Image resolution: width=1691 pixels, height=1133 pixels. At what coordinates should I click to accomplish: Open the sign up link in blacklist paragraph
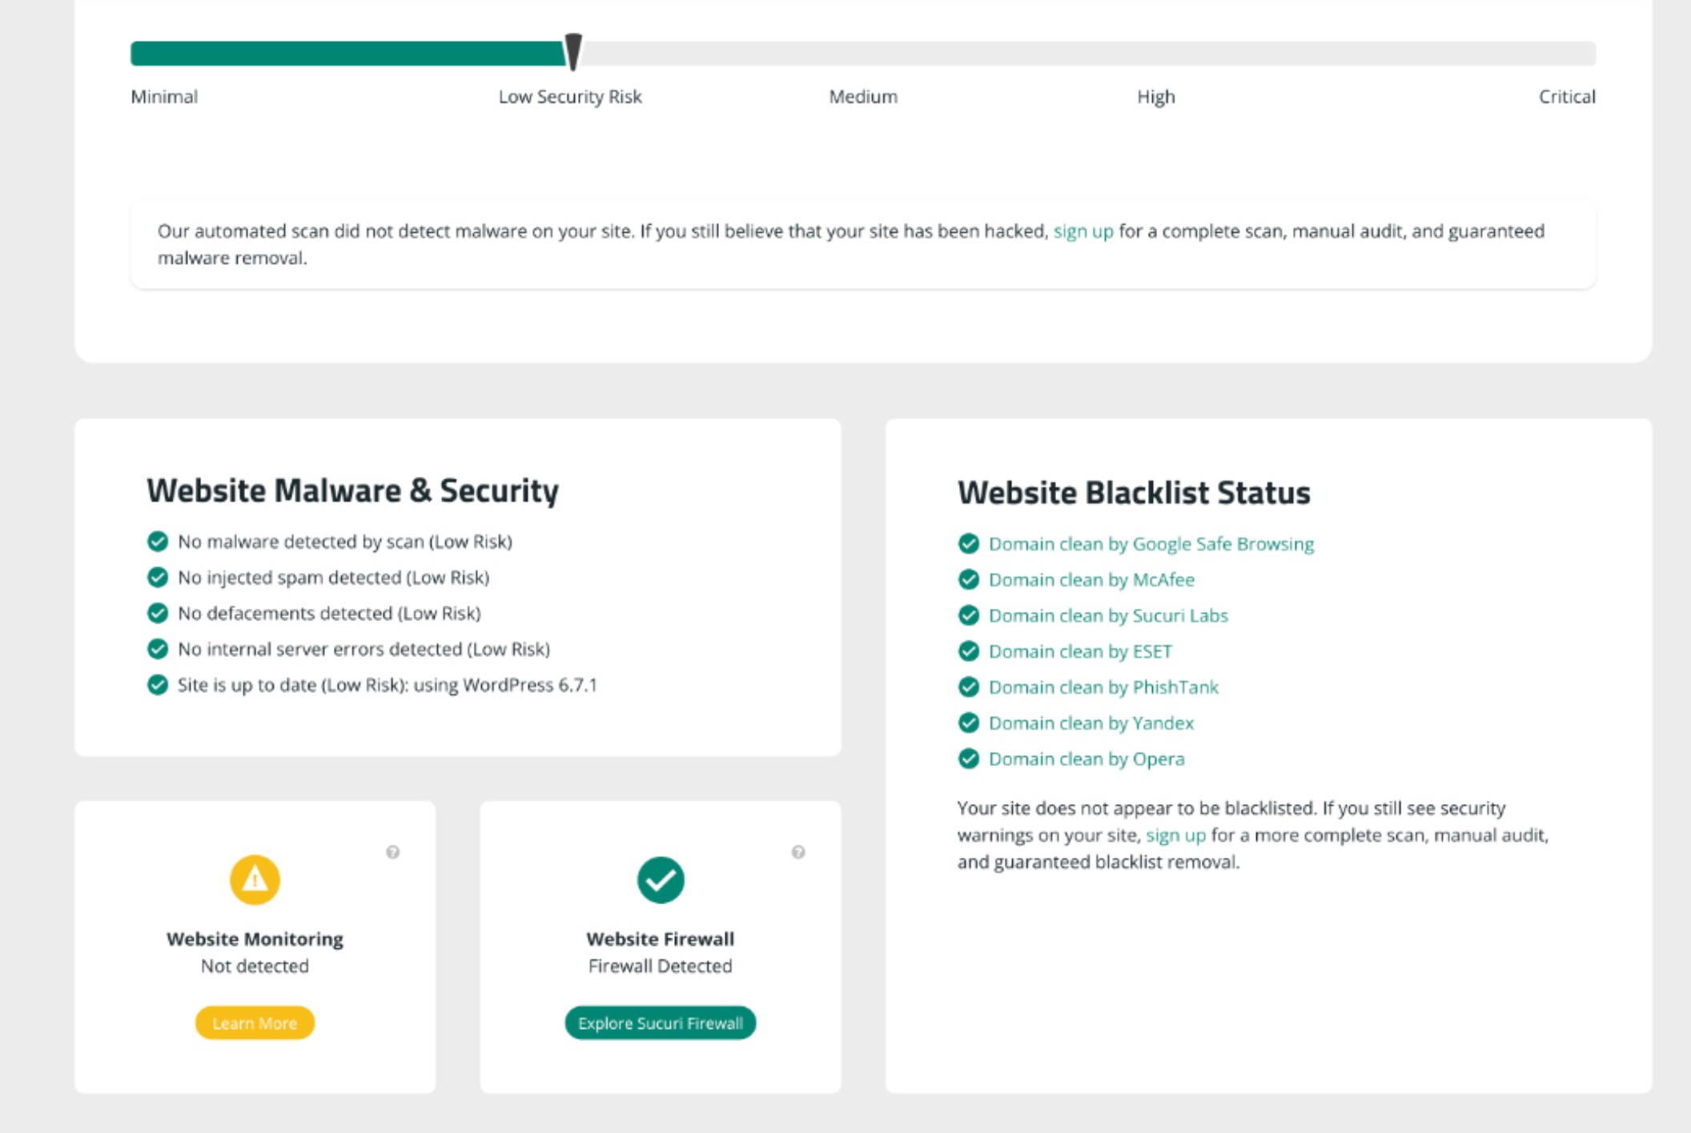point(1175,835)
